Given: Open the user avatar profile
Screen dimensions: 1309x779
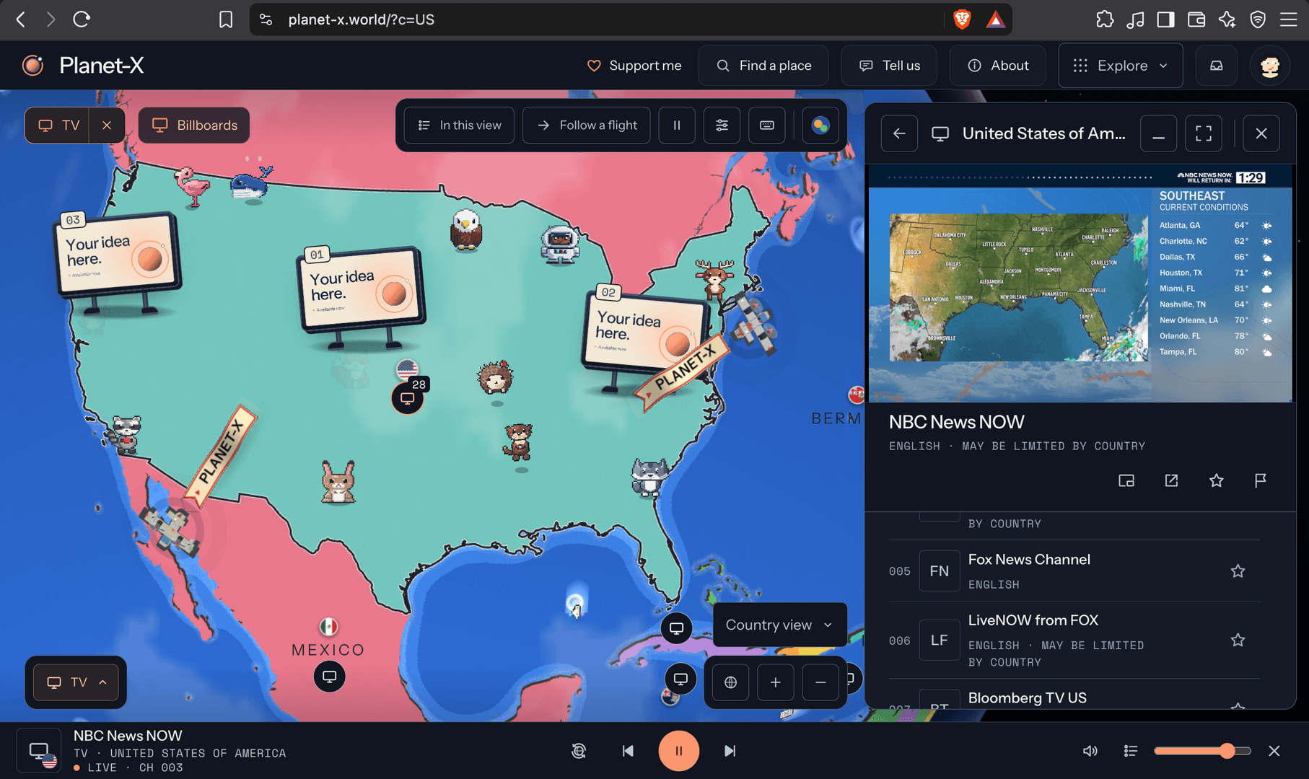Looking at the screenshot, I should point(1270,66).
